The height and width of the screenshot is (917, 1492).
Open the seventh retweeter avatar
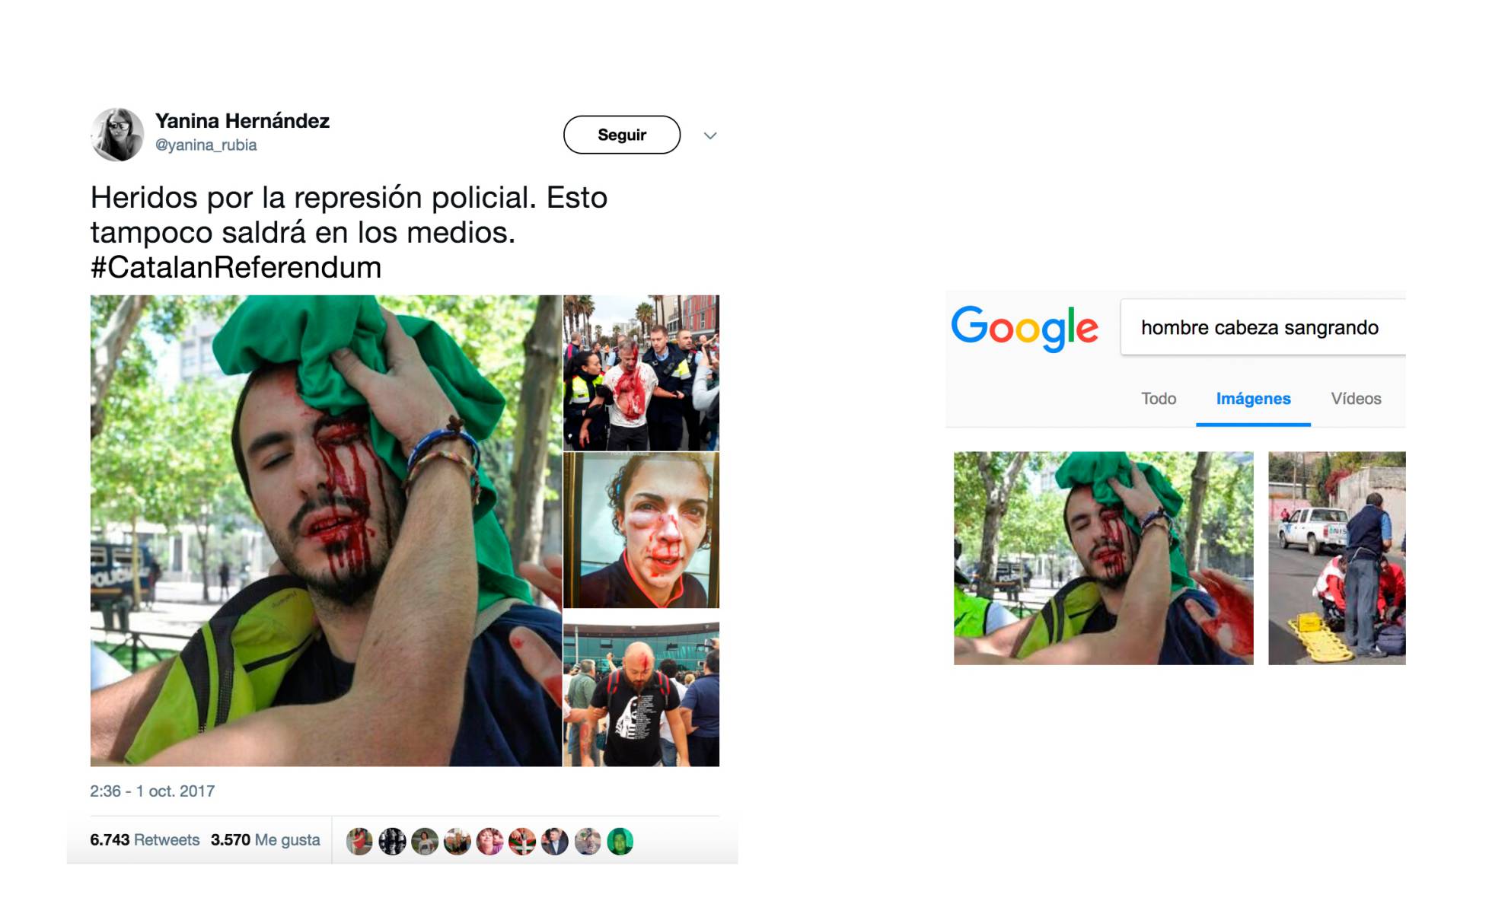click(x=555, y=841)
